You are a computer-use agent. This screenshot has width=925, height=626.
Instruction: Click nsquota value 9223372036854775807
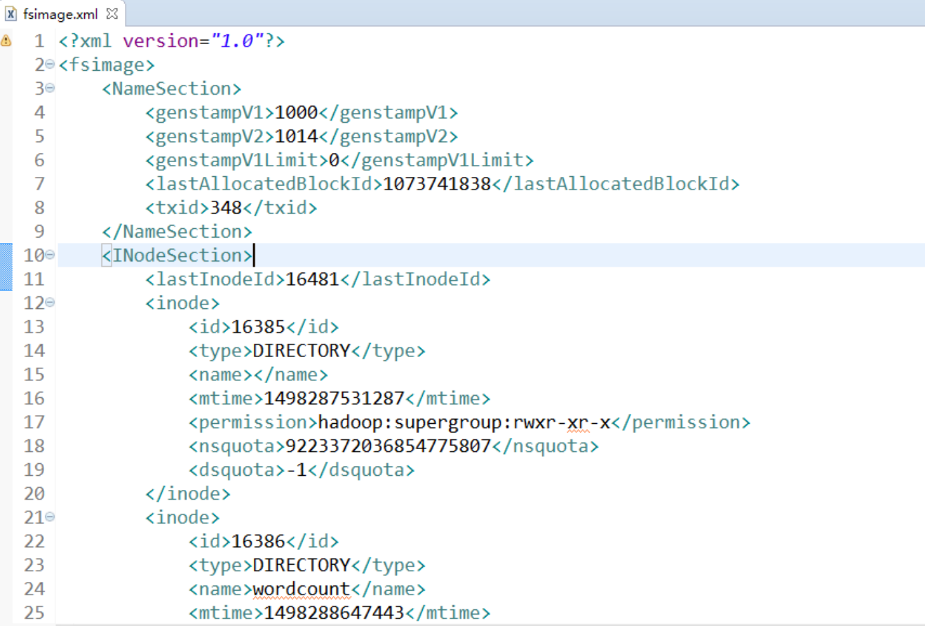coord(388,446)
